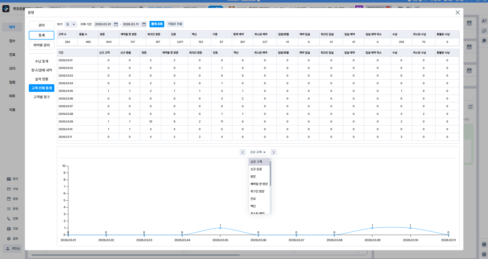Viewport: 488px width, 259px height.
Task: Open the start date calendar picker icon
Action: click(116, 24)
